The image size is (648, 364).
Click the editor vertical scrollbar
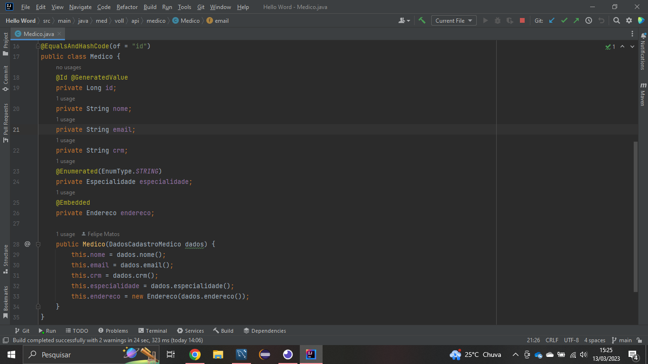pos(636,216)
